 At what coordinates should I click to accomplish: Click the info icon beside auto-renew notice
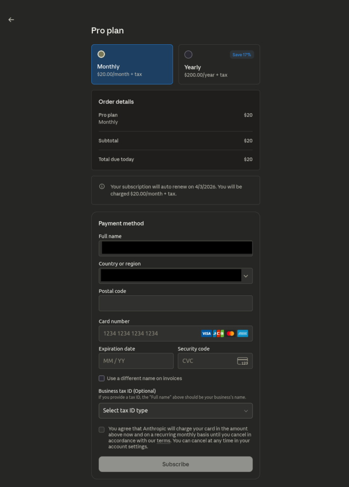[102, 186]
